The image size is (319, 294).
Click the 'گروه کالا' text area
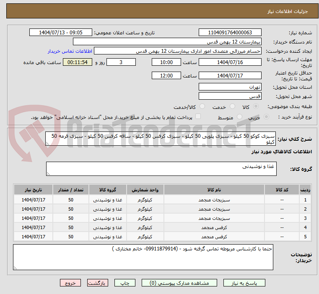161,169
